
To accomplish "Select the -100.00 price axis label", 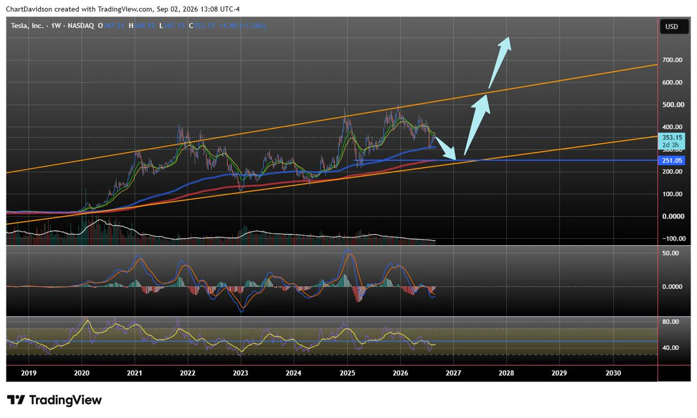I will [673, 238].
